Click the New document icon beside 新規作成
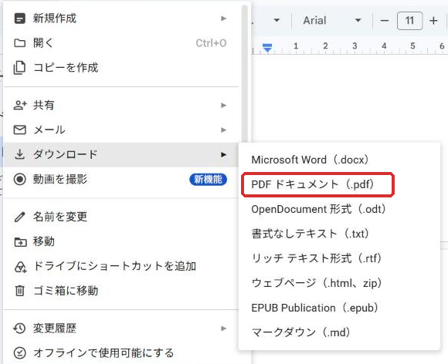The height and width of the screenshot is (364, 448). tap(20, 19)
